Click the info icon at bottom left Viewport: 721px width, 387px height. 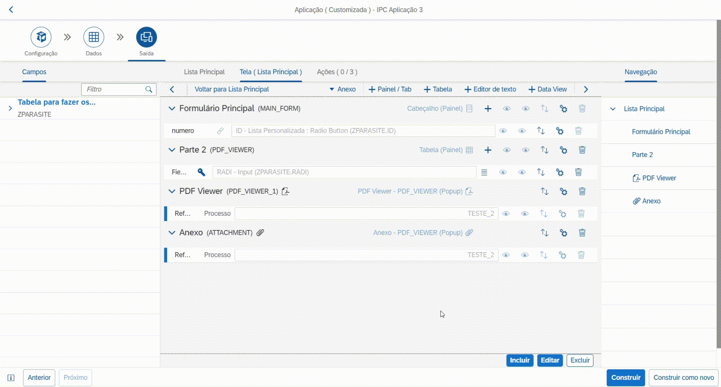point(11,377)
